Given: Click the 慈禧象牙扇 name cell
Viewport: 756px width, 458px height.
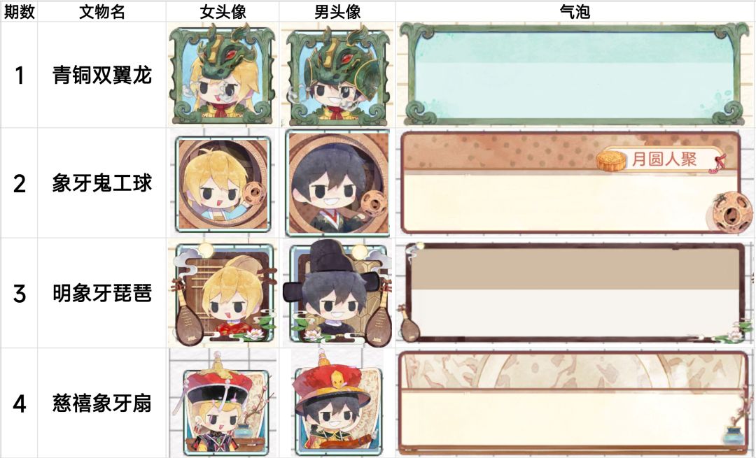Looking at the screenshot, I should [102, 403].
